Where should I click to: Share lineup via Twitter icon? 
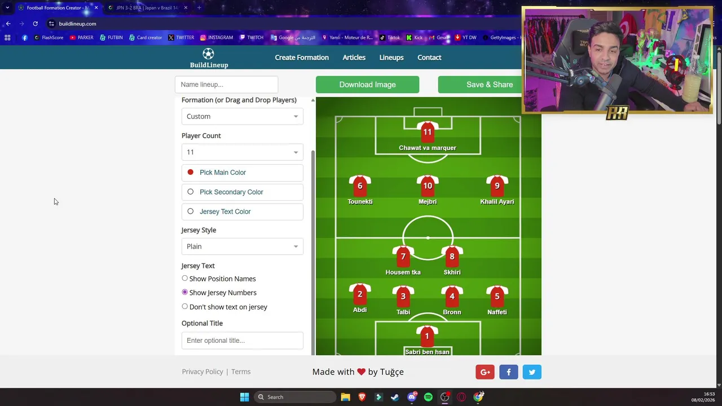point(532,372)
